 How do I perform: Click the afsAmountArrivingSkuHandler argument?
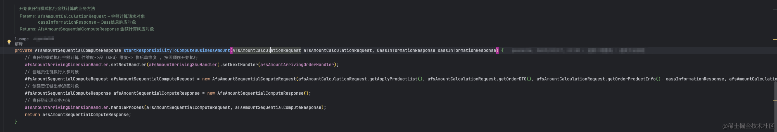pos(183,65)
